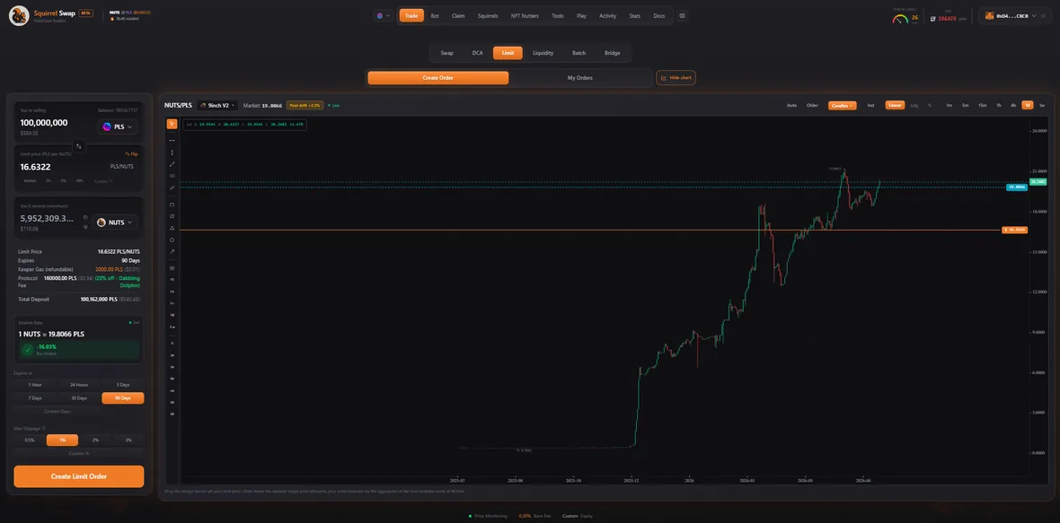Open the network selector dropdown
Screen dimensions: 1060x523
click(384, 15)
